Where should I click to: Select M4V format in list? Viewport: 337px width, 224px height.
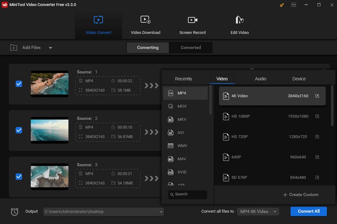(x=185, y=159)
